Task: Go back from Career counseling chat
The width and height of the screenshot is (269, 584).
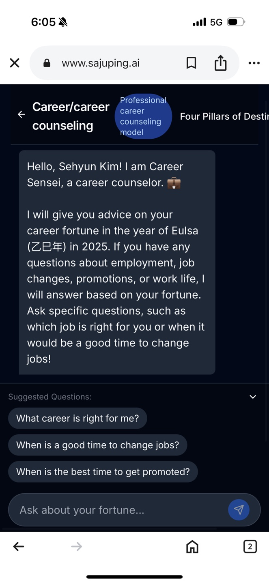Action: pyautogui.click(x=22, y=115)
